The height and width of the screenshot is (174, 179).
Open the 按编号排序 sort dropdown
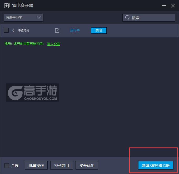(x=24, y=18)
